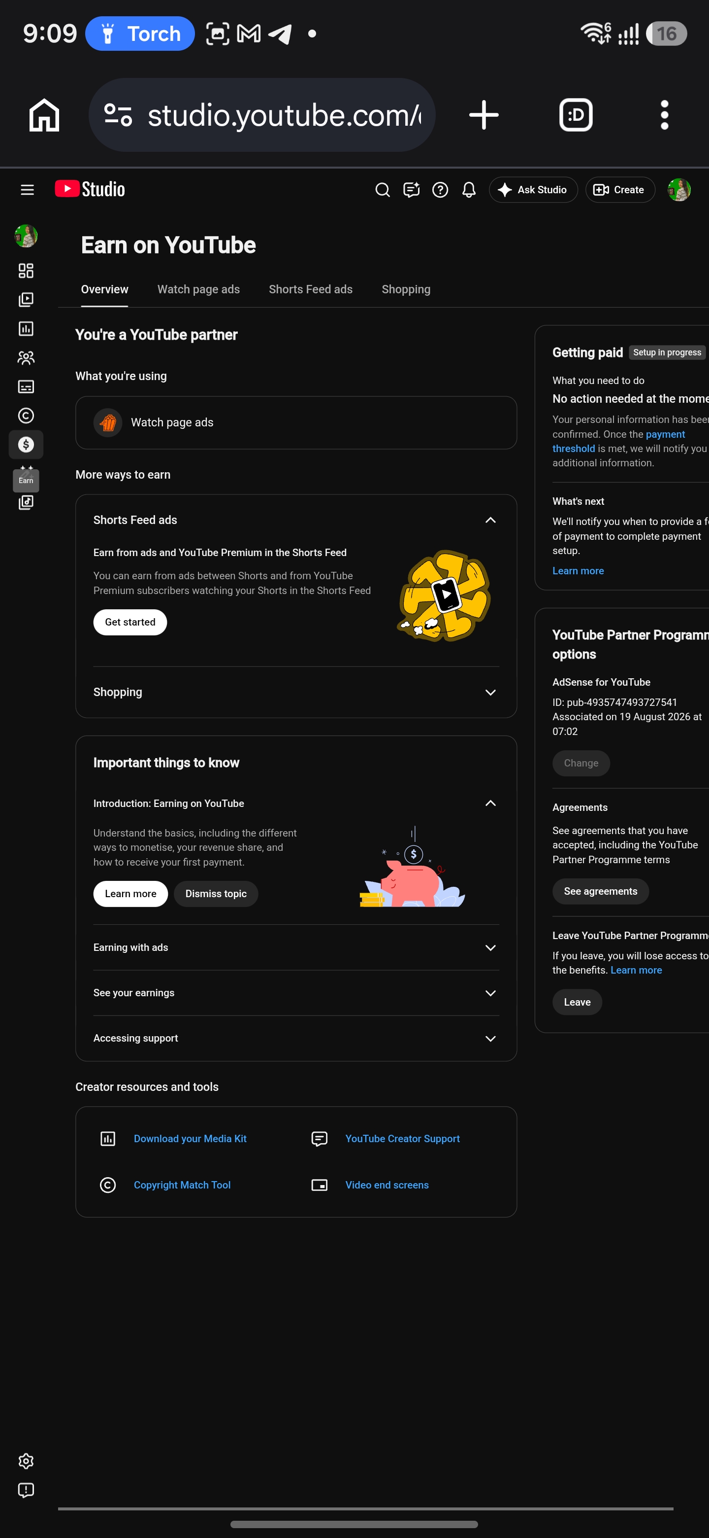Open Dashboard from the sidebar
709x1538 pixels.
(26, 271)
